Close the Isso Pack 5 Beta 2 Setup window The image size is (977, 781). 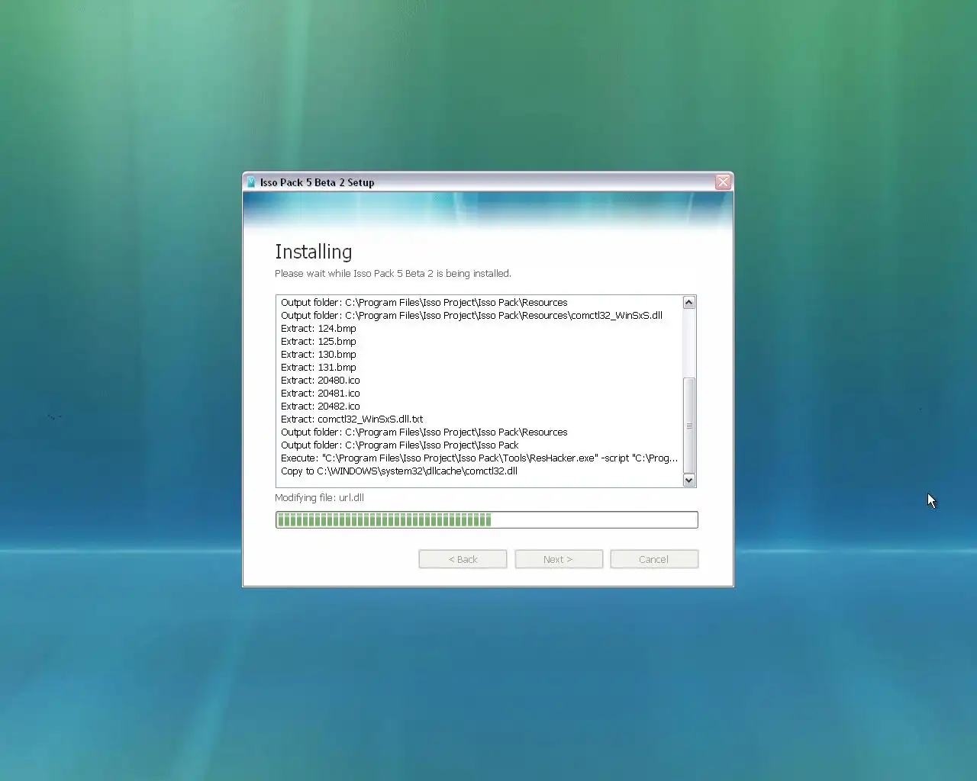(x=723, y=182)
